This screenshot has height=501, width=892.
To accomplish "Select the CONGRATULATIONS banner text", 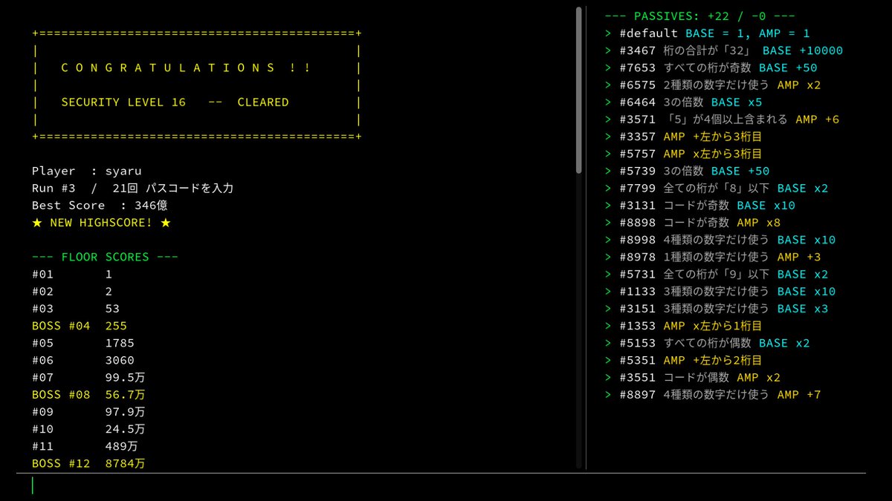I will pyautogui.click(x=186, y=68).
